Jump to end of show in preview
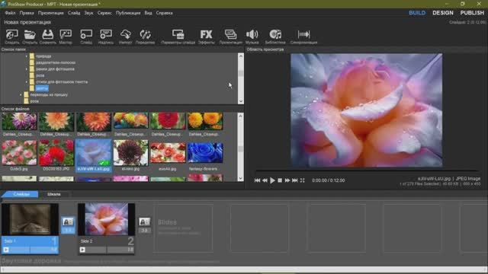The height and width of the screenshot is (274, 488). point(295,180)
